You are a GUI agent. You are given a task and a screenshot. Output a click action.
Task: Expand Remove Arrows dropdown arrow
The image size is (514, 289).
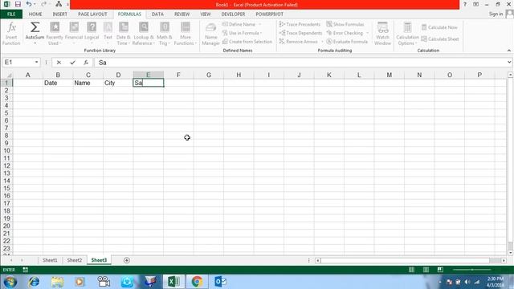click(321, 42)
